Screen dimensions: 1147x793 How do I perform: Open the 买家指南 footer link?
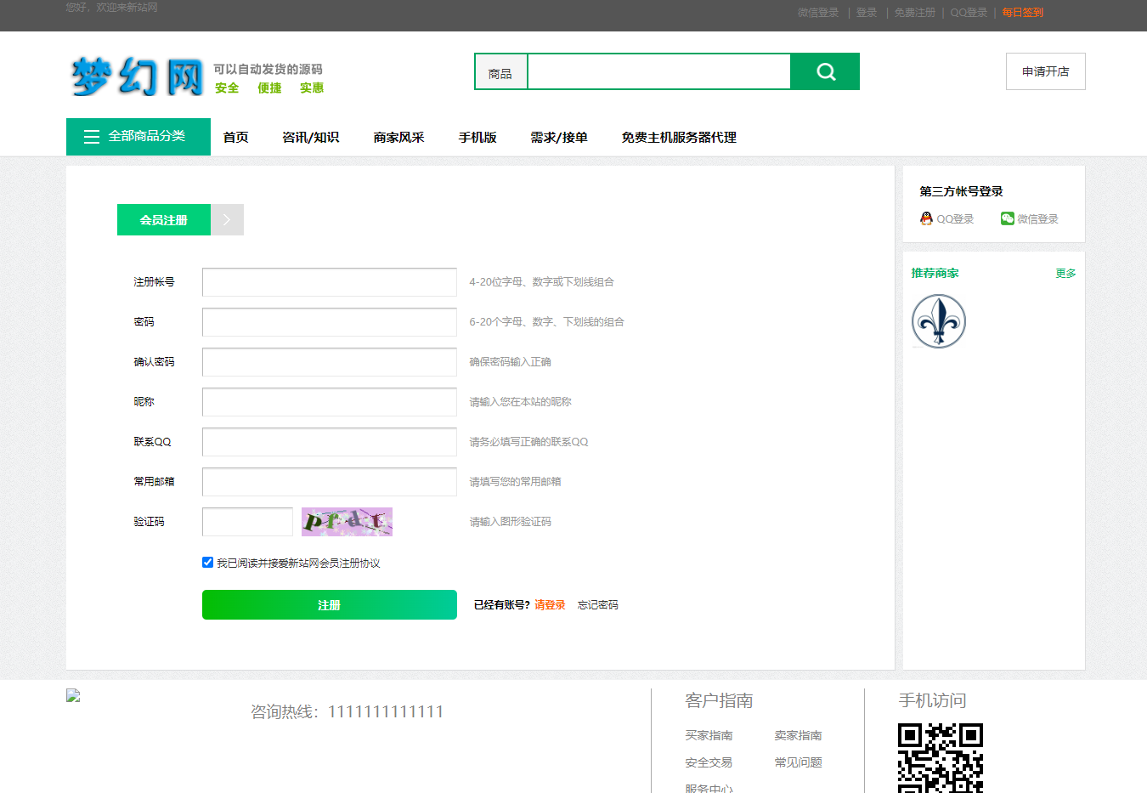coord(709,736)
